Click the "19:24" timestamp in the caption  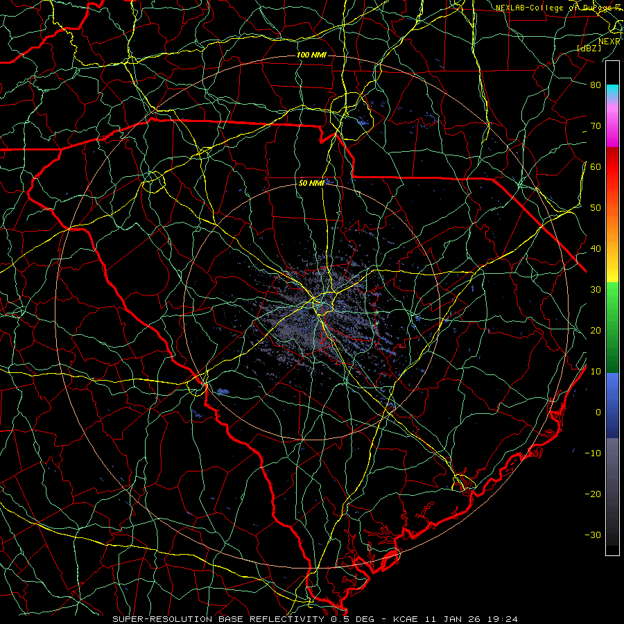pos(503,619)
